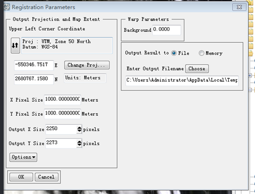Click the Units: Meters box
The image size is (255, 194).
click(85, 78)
